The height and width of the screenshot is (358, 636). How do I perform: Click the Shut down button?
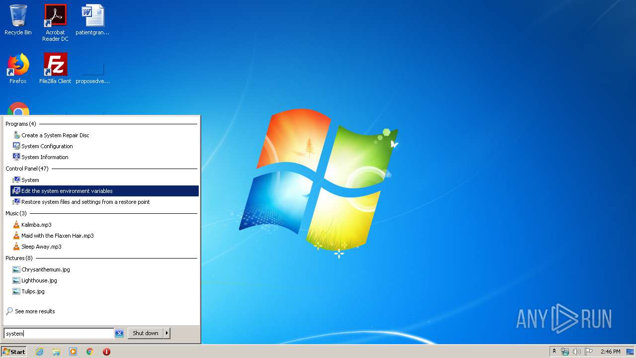(x=146, y=333)
